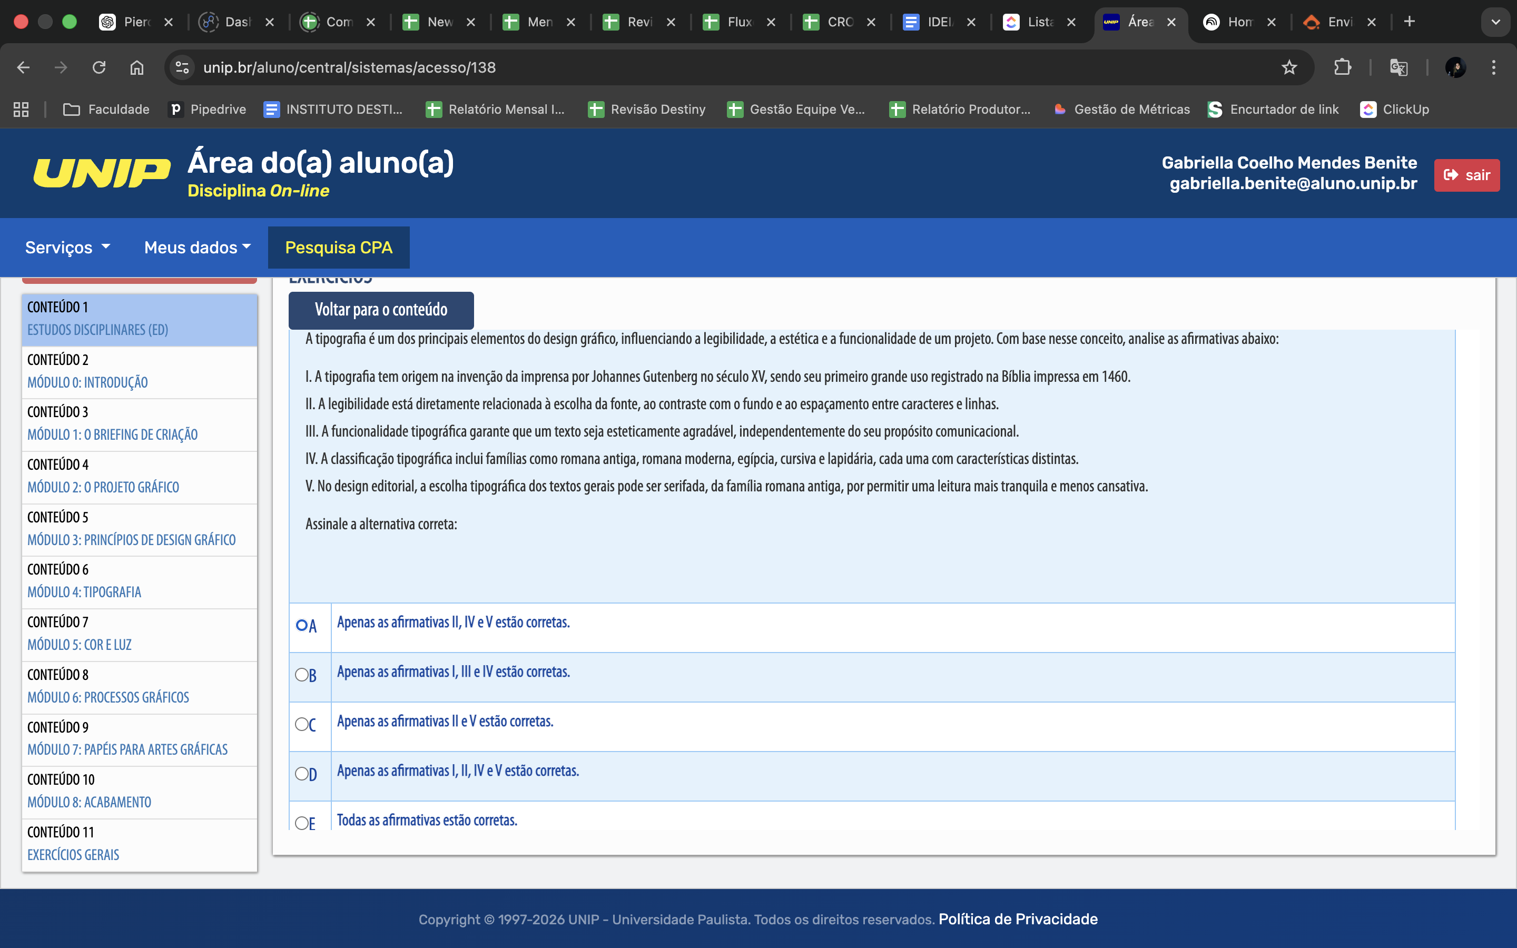
Task: Open the Chrome three-dot menu
Action: click(x=1494, y=67)
